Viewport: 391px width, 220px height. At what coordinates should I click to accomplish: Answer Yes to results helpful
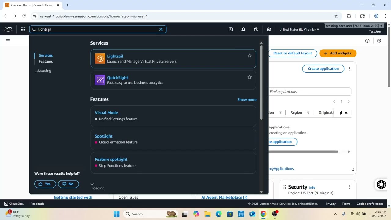45,184
